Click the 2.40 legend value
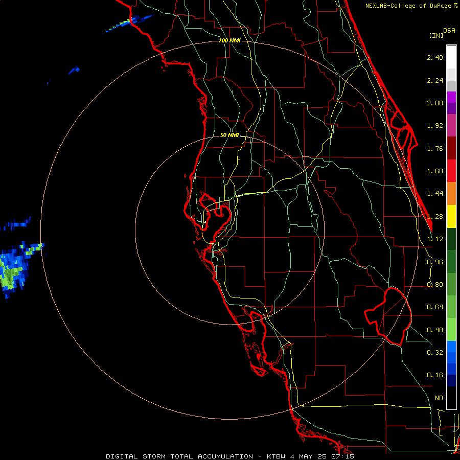460x460 pixels. [x=435, y=57]
